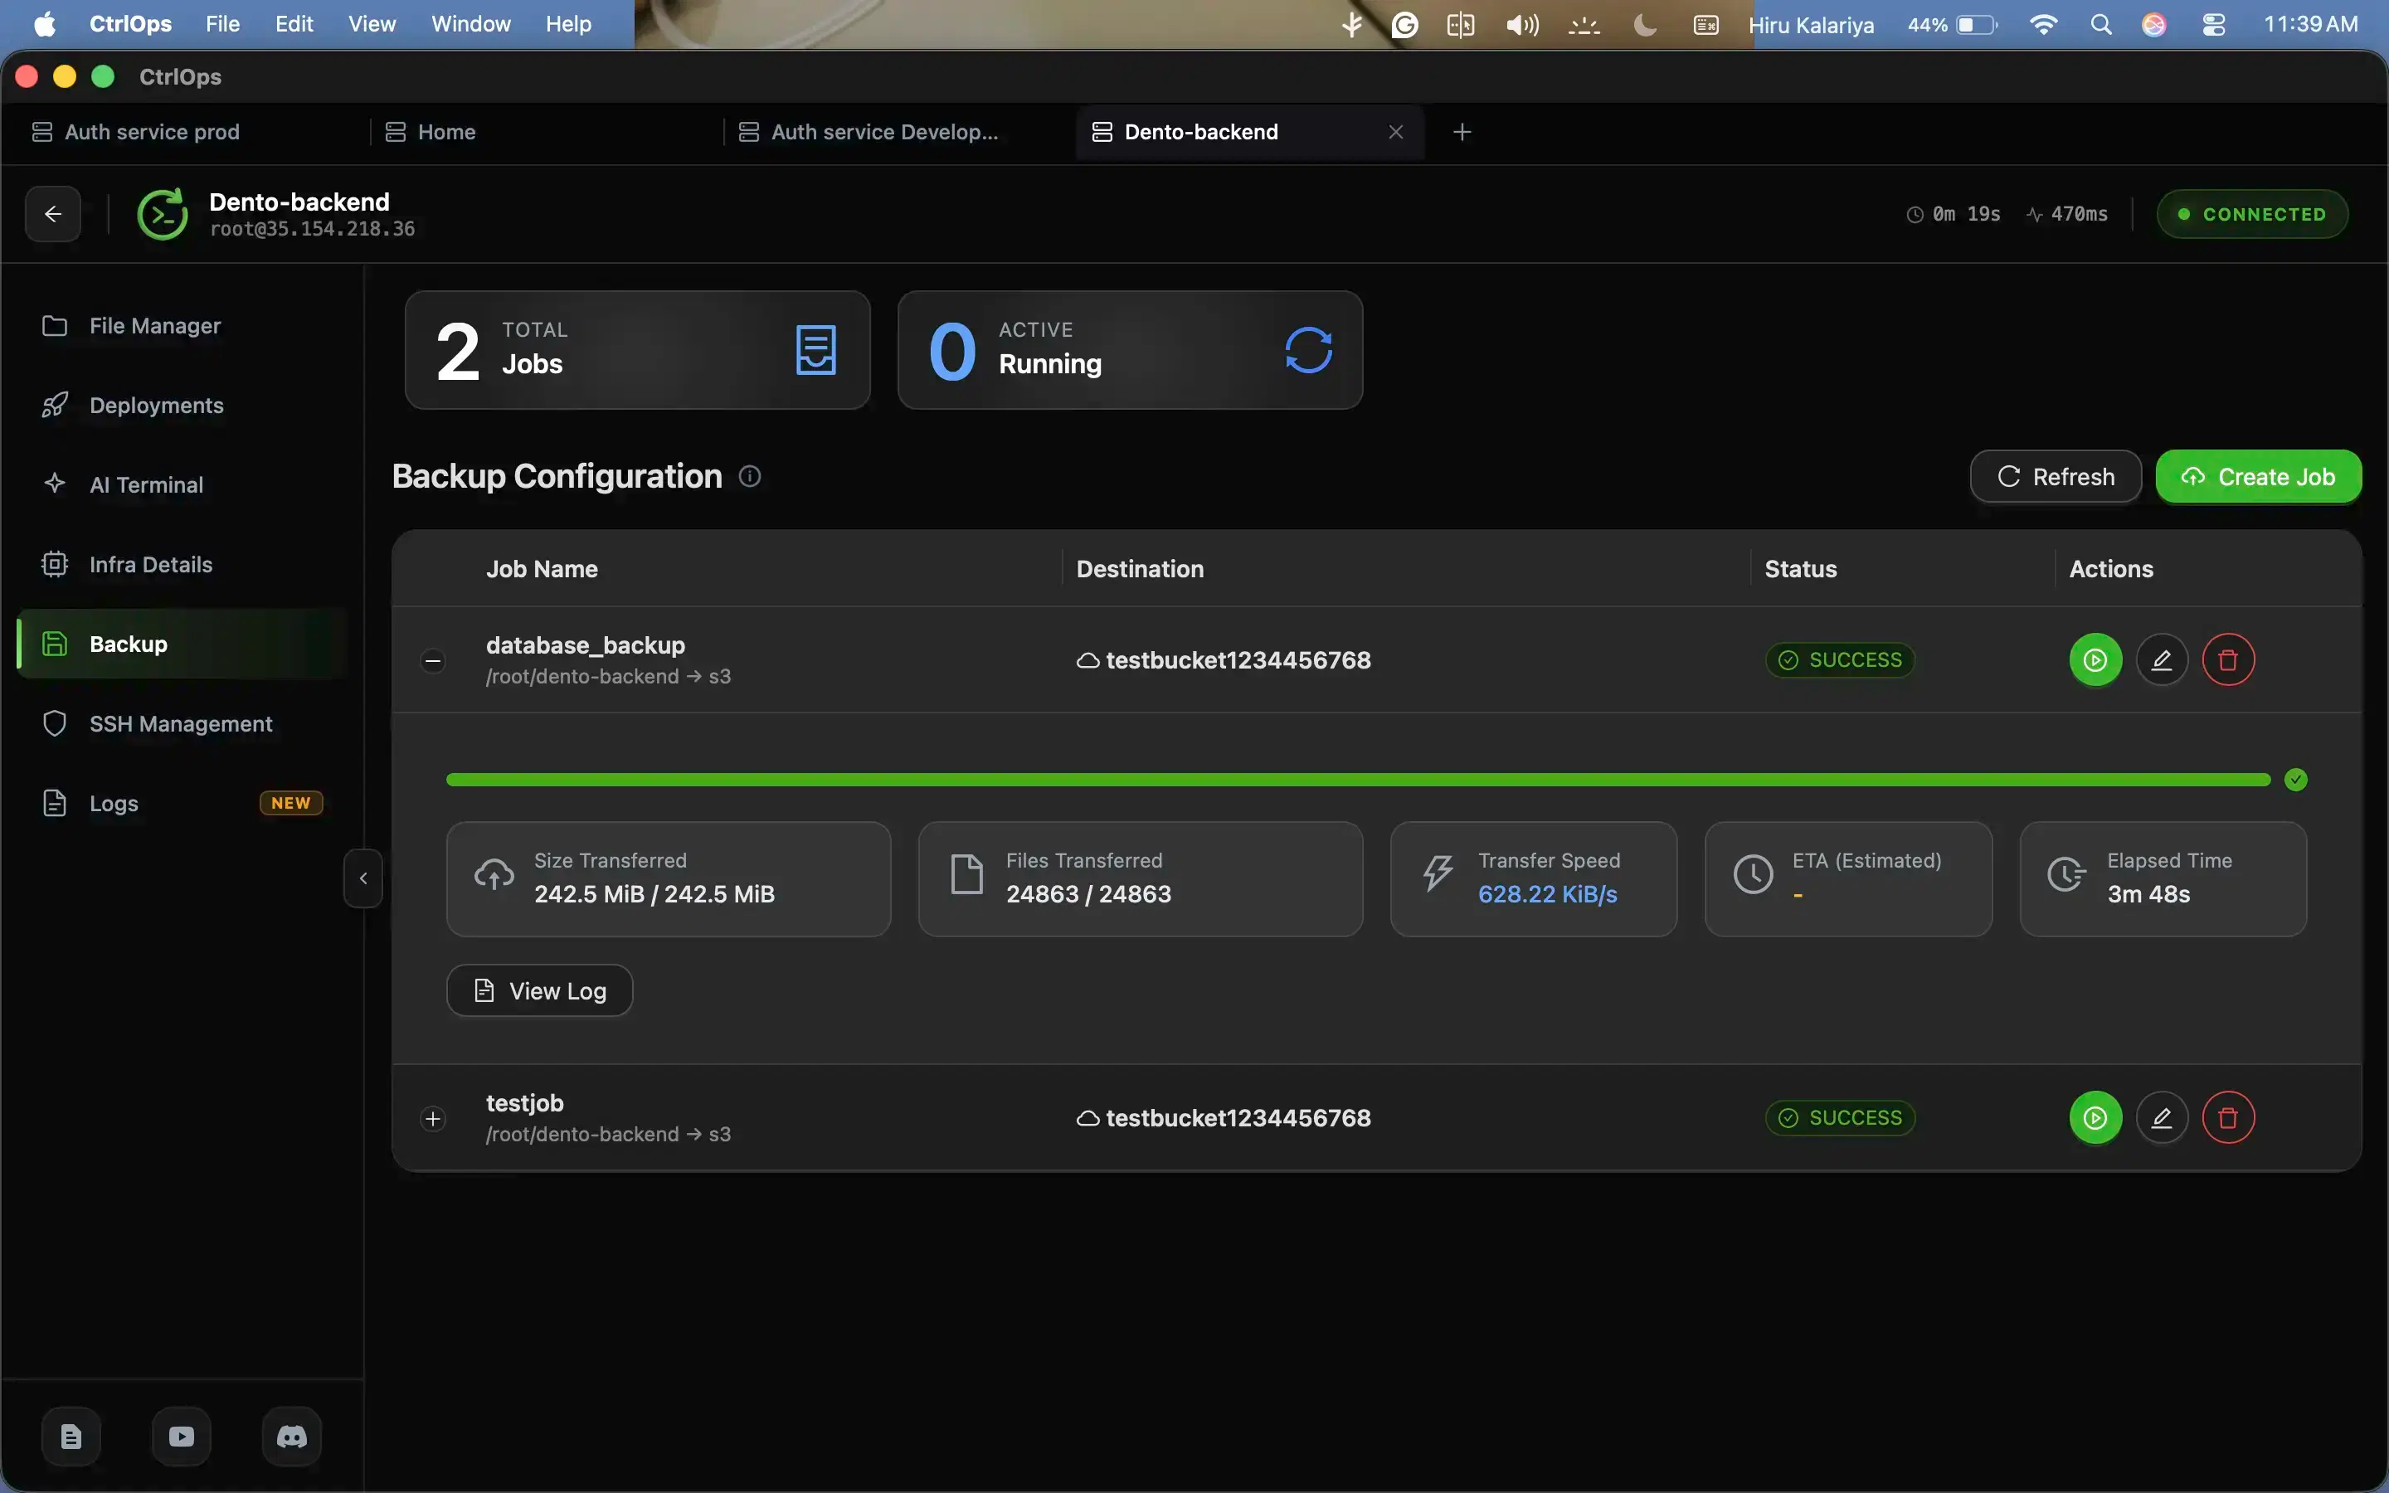Click the Destination column header
This screenshot has width=2389, height=1493.
coord(1141,569)
